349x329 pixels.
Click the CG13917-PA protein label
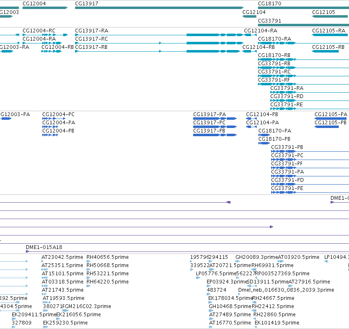pos(210,114)
